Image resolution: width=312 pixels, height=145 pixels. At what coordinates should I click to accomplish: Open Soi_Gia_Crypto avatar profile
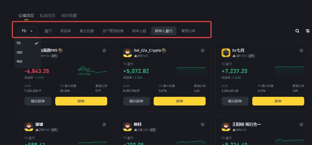(127, 53)
